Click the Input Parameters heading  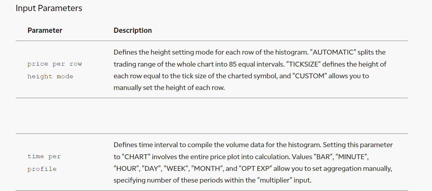(x=49, y=8)
